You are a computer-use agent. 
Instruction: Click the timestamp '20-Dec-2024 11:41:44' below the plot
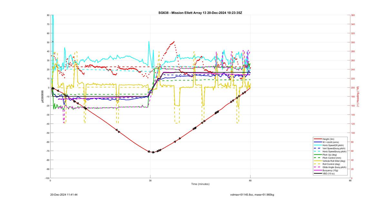tap(64, 195)
